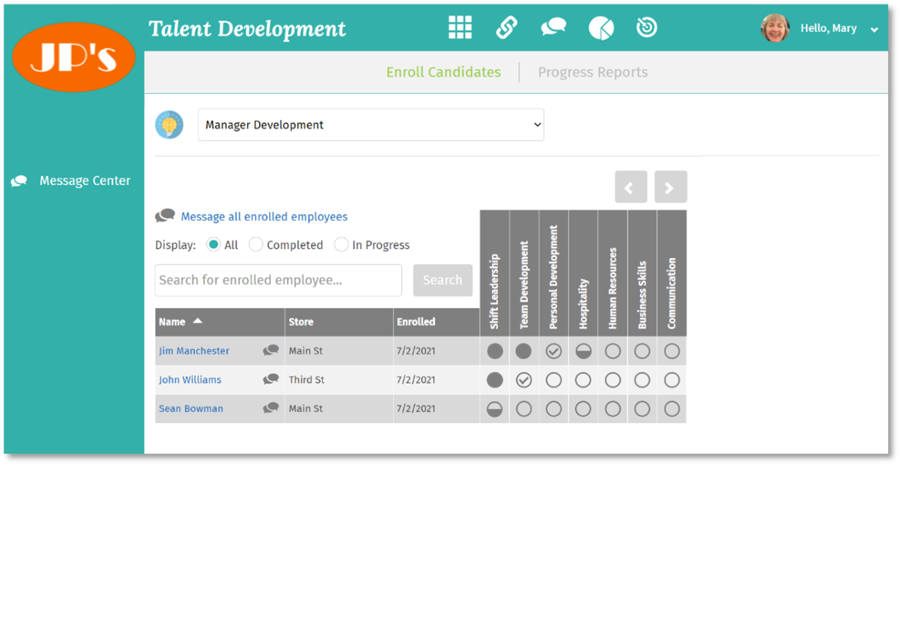Screen dimensions: 901x640
Task: Click Jim Manchester's Main St store cell
Action: [339, 351]
